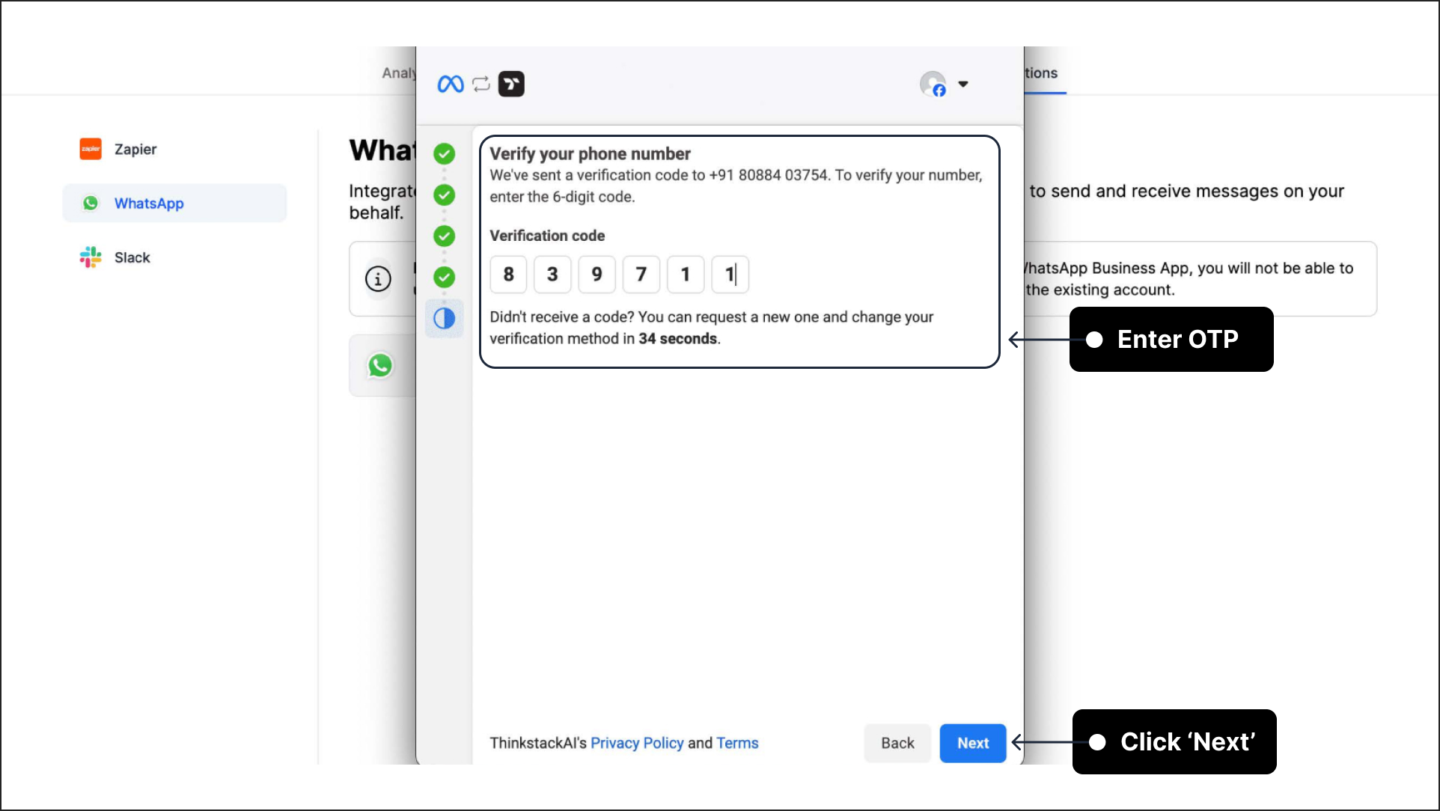Check the second green checkmark step

[443, 195]
